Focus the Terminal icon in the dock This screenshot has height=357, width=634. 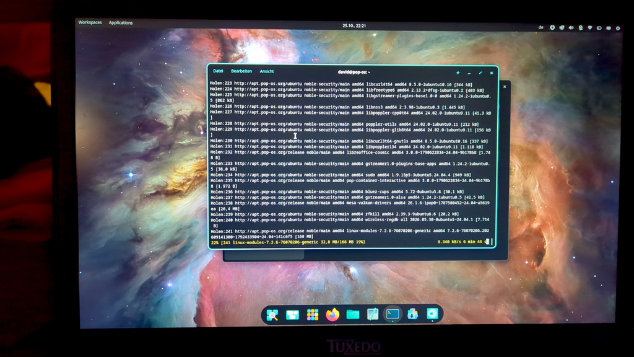tap(393, 314)
